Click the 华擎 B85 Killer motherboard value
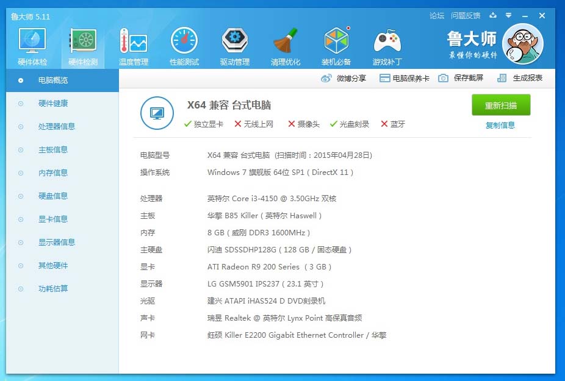 [x=264, y=216]
